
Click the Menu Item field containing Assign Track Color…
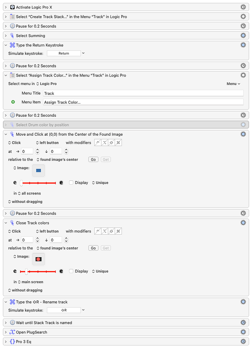pos(143,102)
